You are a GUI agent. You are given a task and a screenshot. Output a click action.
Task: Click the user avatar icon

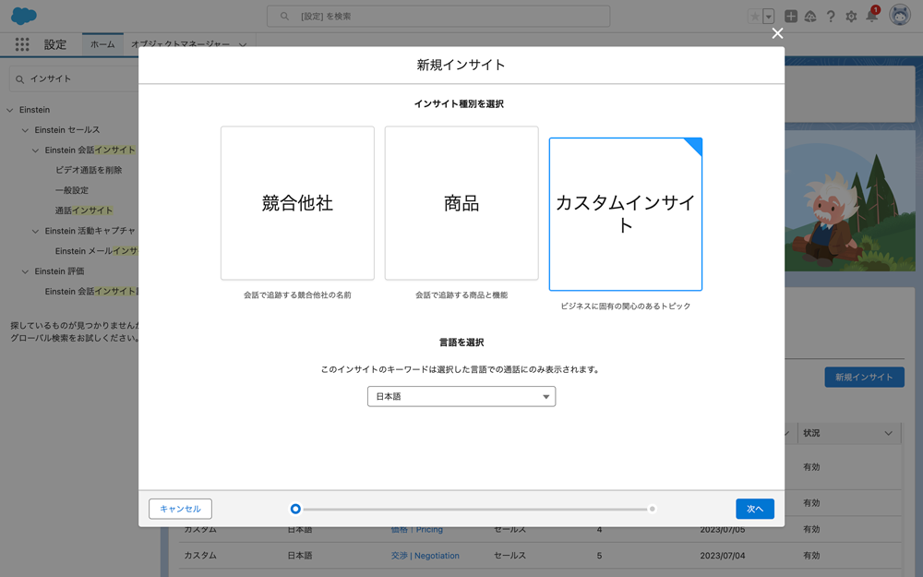point(900,16)
